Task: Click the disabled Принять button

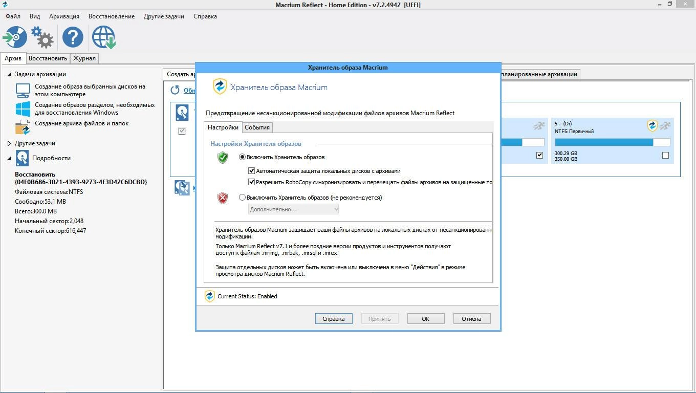Action: click(x=380, y=319)
